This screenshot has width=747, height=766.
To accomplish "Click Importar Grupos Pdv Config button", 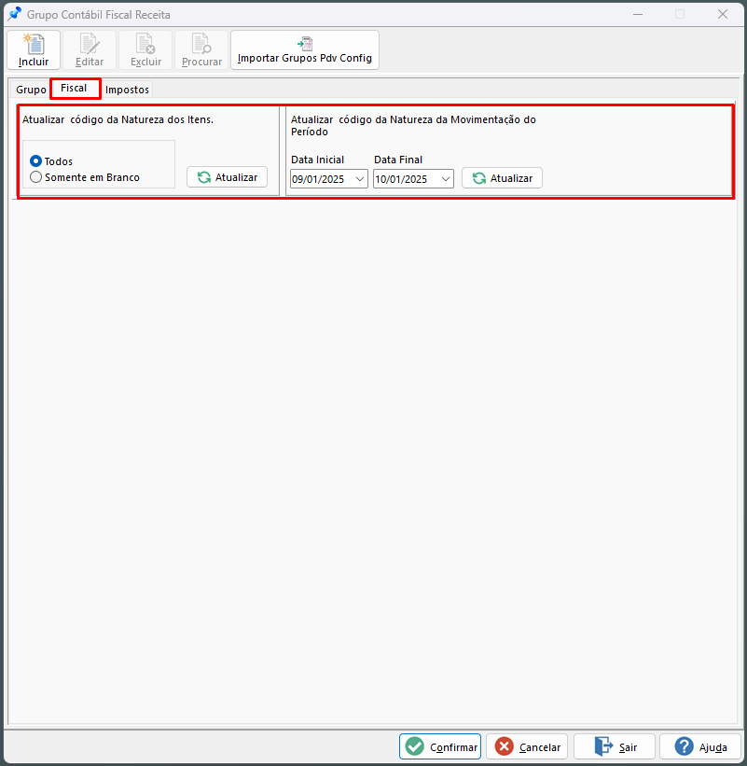I will 305,49.
